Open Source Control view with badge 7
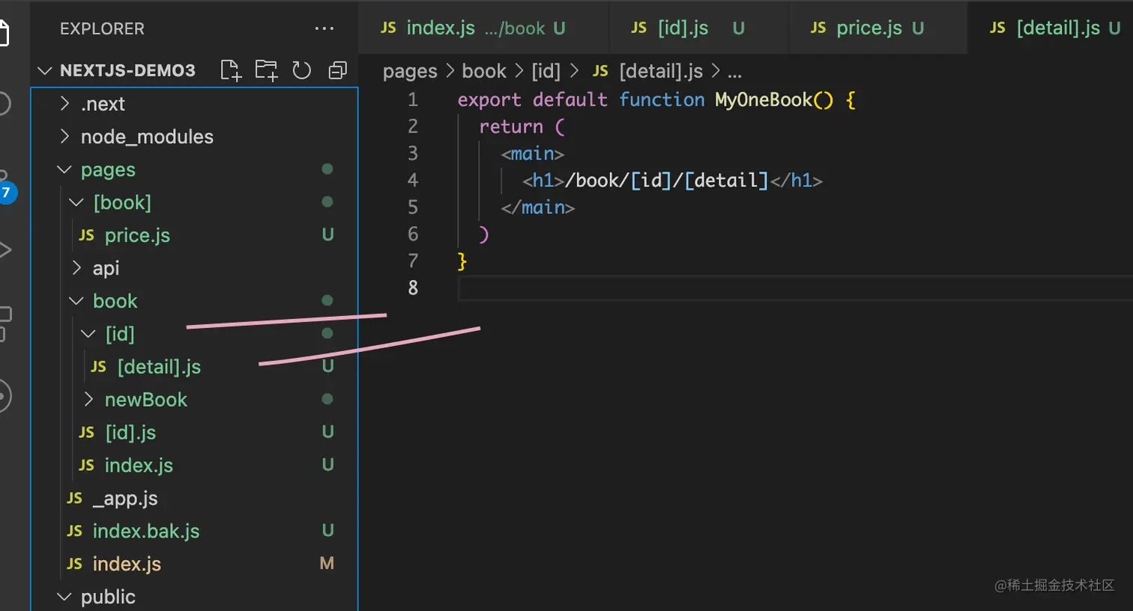 point(6,187)
